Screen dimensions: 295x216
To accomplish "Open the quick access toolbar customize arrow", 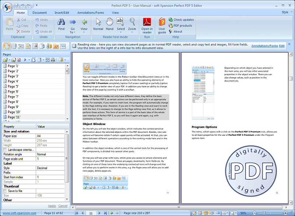I will point(37,5).
